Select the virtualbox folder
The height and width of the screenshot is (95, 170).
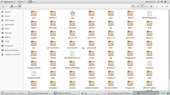[53, 85]
